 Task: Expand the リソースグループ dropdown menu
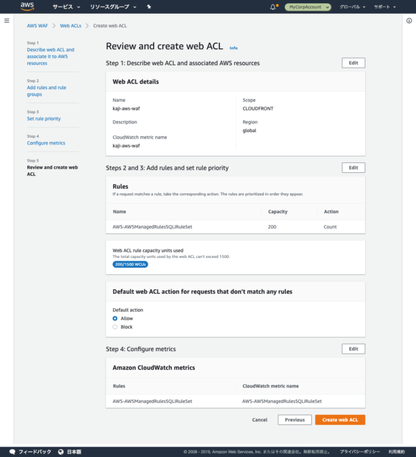pos(113,7)
